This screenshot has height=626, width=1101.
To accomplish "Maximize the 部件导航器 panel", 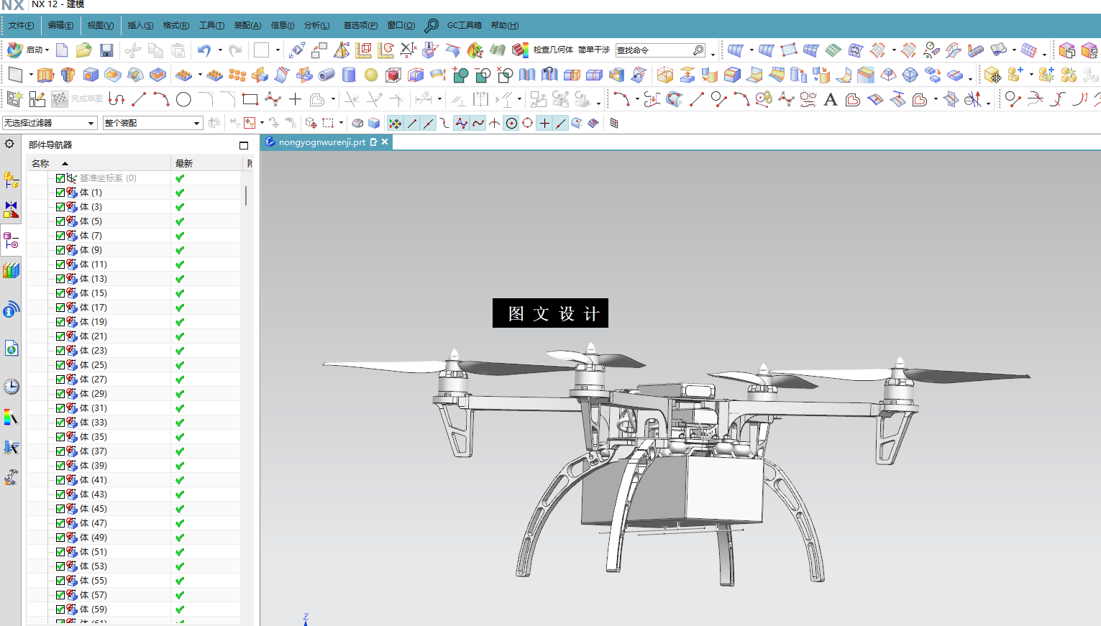I will coord(244,145).
